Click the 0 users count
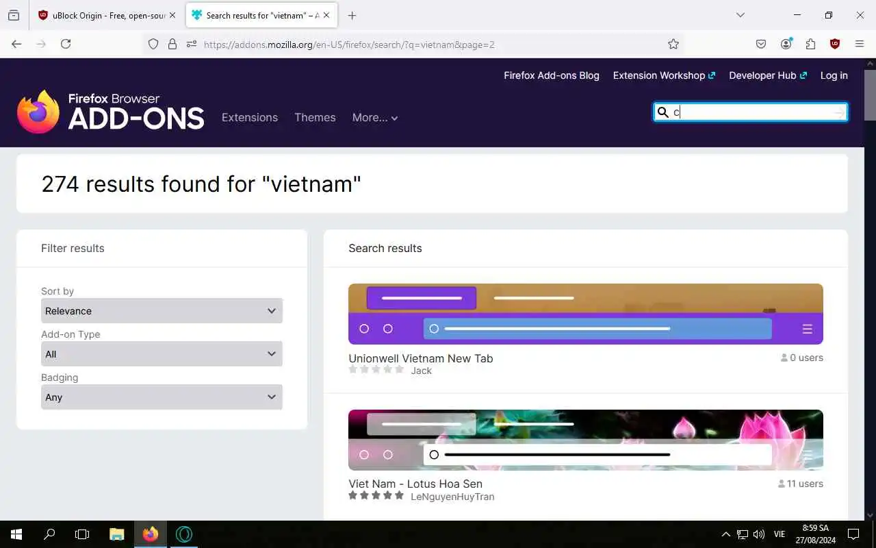 802,358
